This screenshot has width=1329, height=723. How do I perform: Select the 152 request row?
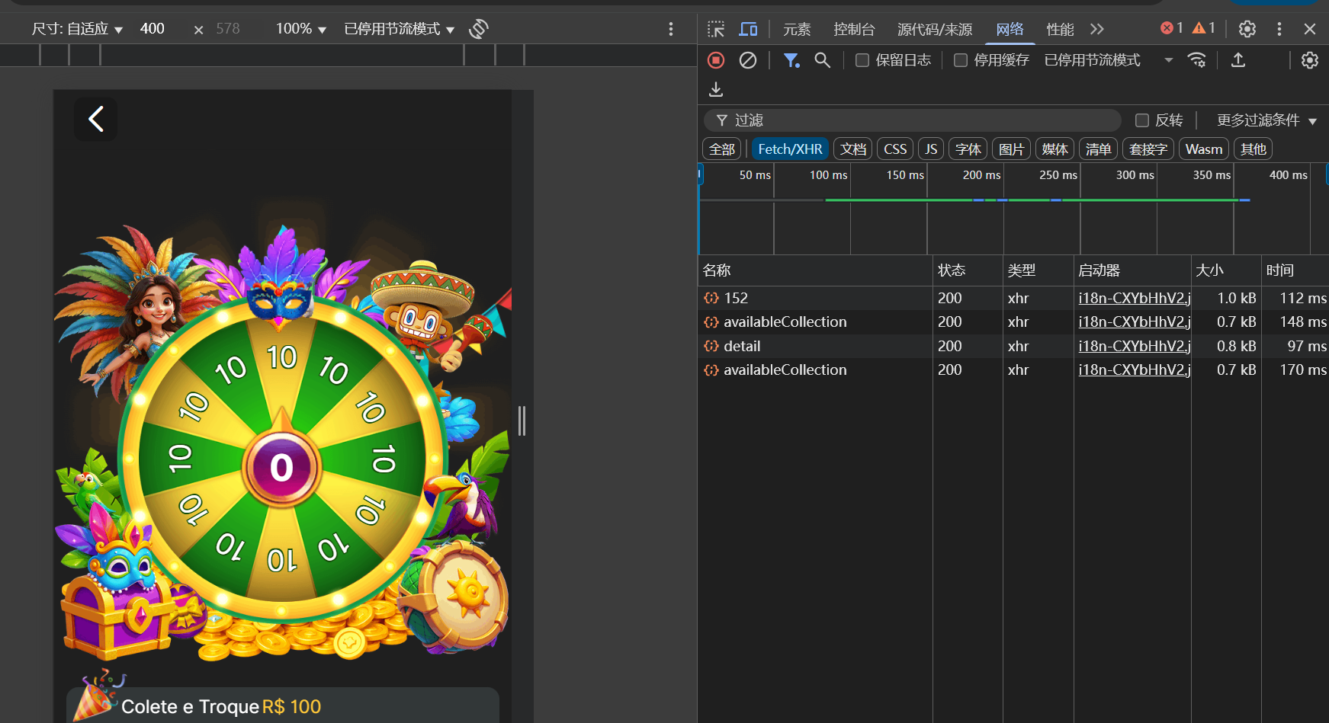click(1013, 298)
